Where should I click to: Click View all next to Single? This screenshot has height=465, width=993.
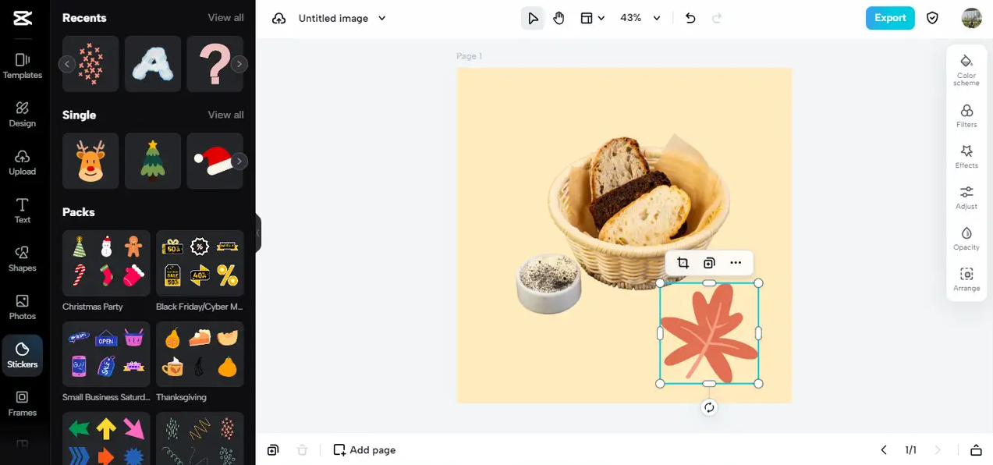coord(225,115)
